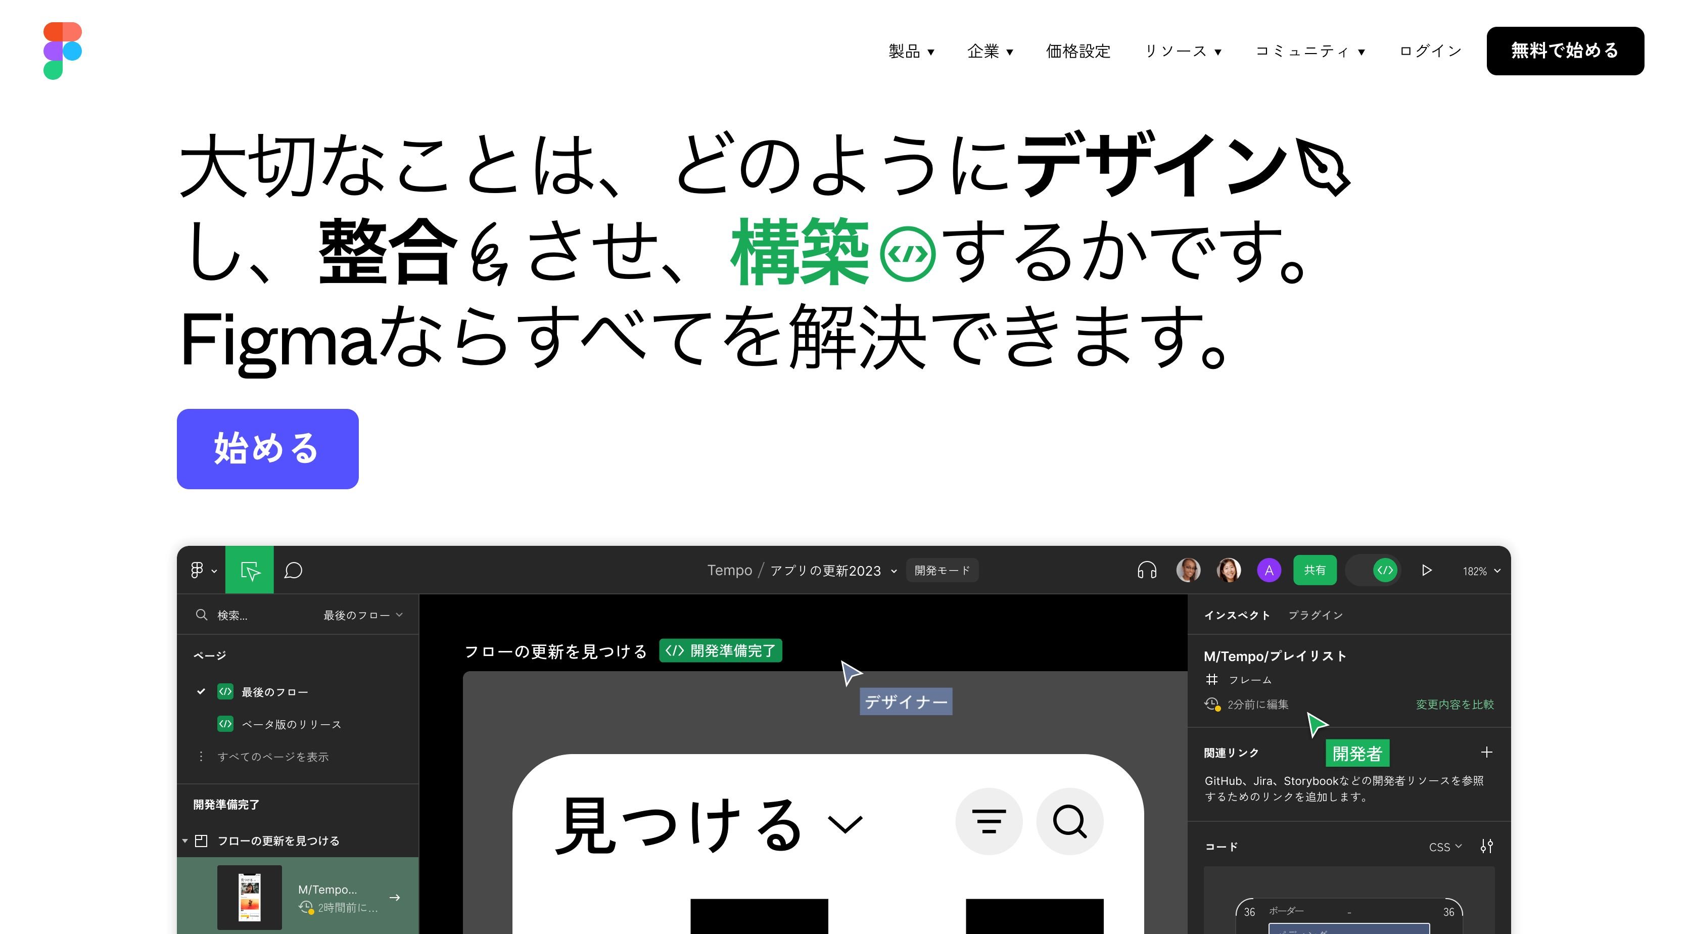The image size is (1689, 934).
Task: Click the green code icon beside 最後のフロー
Action: [225, 691]
